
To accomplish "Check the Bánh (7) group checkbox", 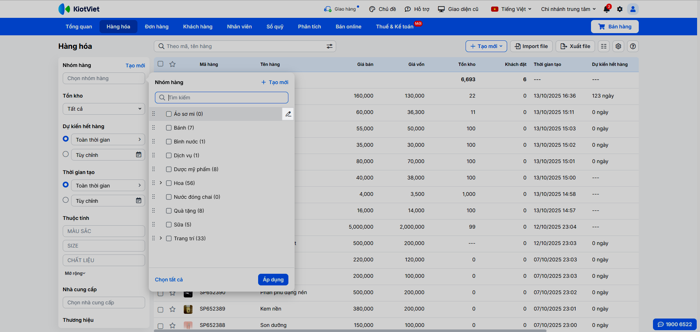I will tap(169, 128).
